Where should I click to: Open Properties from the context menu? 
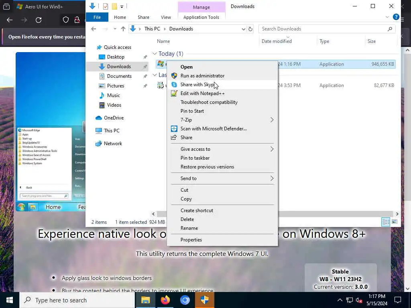(x=191, y=240)
